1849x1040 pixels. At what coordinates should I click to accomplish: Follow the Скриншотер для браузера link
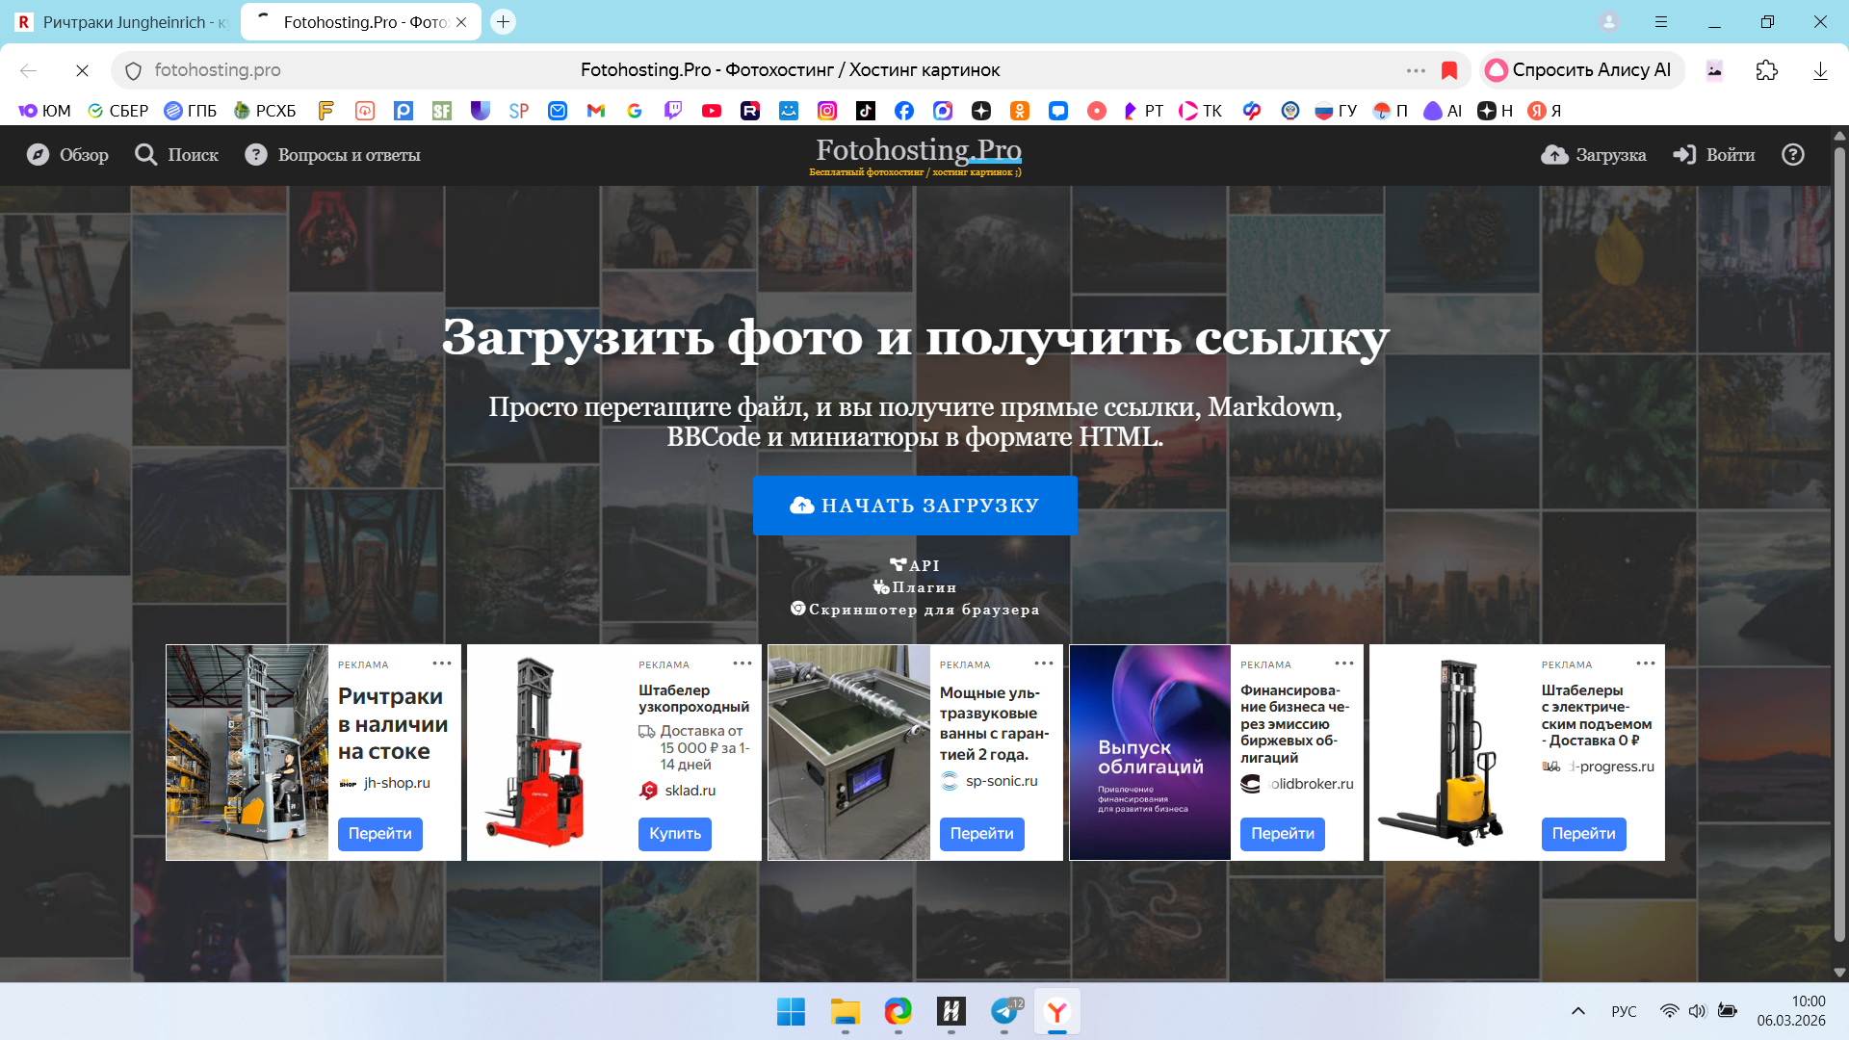coord(915,610)
